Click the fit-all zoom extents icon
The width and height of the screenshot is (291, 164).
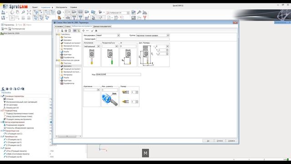tap(29, 12)
